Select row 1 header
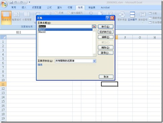The width and height of the screenshot is (163, 123). (3, 41)
